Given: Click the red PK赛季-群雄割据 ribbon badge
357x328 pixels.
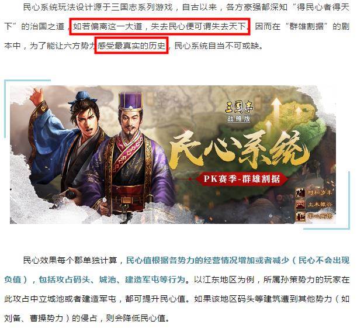Looking at the screenshot, I should click(242, 179).
